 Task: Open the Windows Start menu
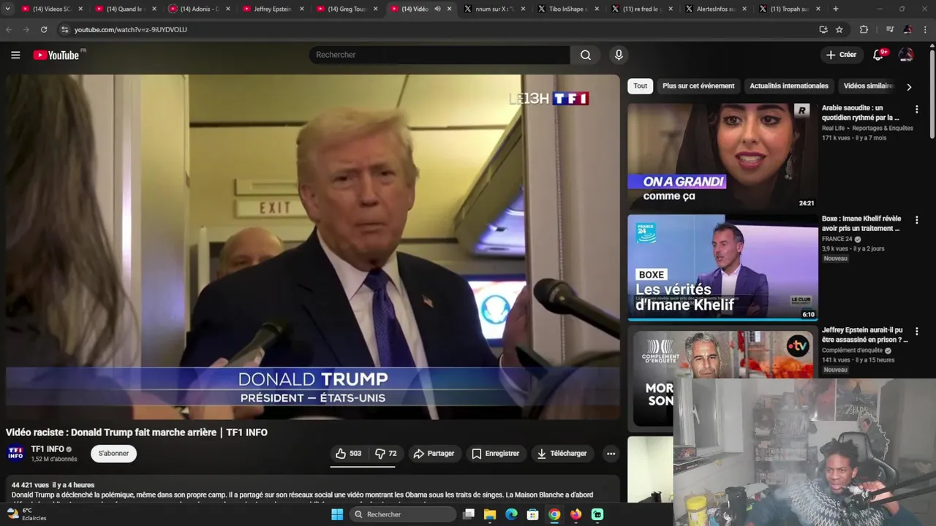coord(337,514)
